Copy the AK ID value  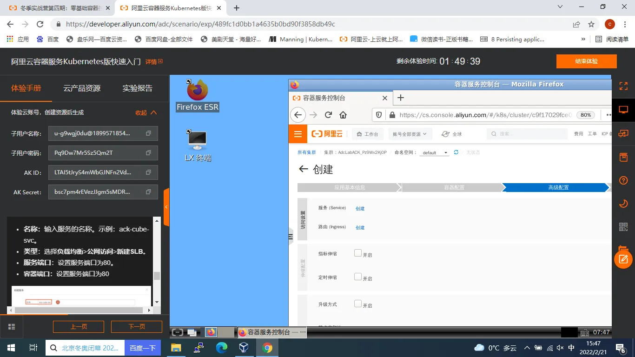(x=148, y=172)
